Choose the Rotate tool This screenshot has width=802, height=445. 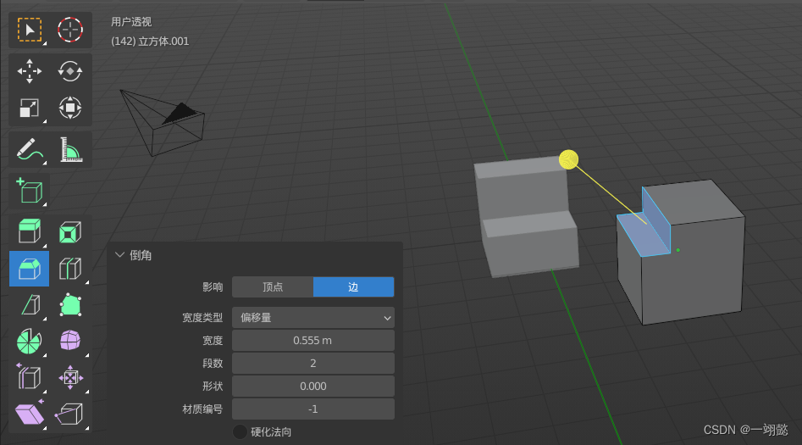(70, 71)
